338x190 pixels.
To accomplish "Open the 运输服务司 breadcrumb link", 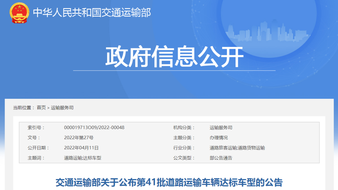I will tap(62, 107).
